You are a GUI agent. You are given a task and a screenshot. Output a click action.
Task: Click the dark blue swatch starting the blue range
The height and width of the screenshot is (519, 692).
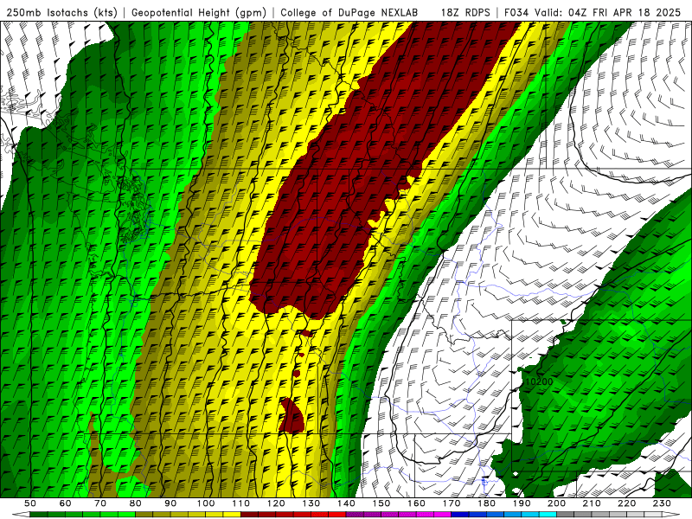460,515
